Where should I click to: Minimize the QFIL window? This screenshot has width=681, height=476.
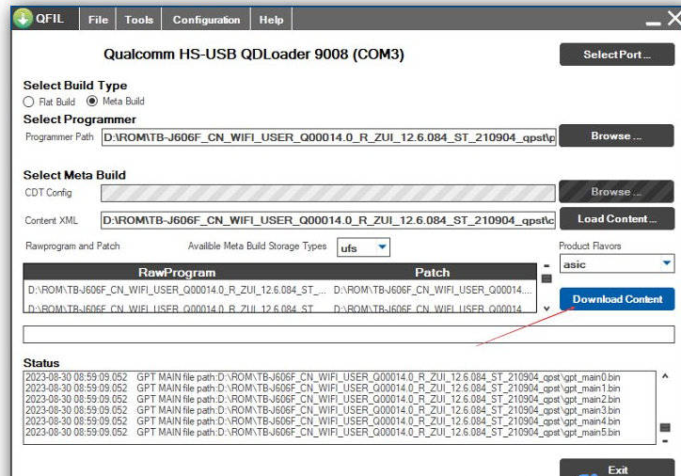point(653,23)
